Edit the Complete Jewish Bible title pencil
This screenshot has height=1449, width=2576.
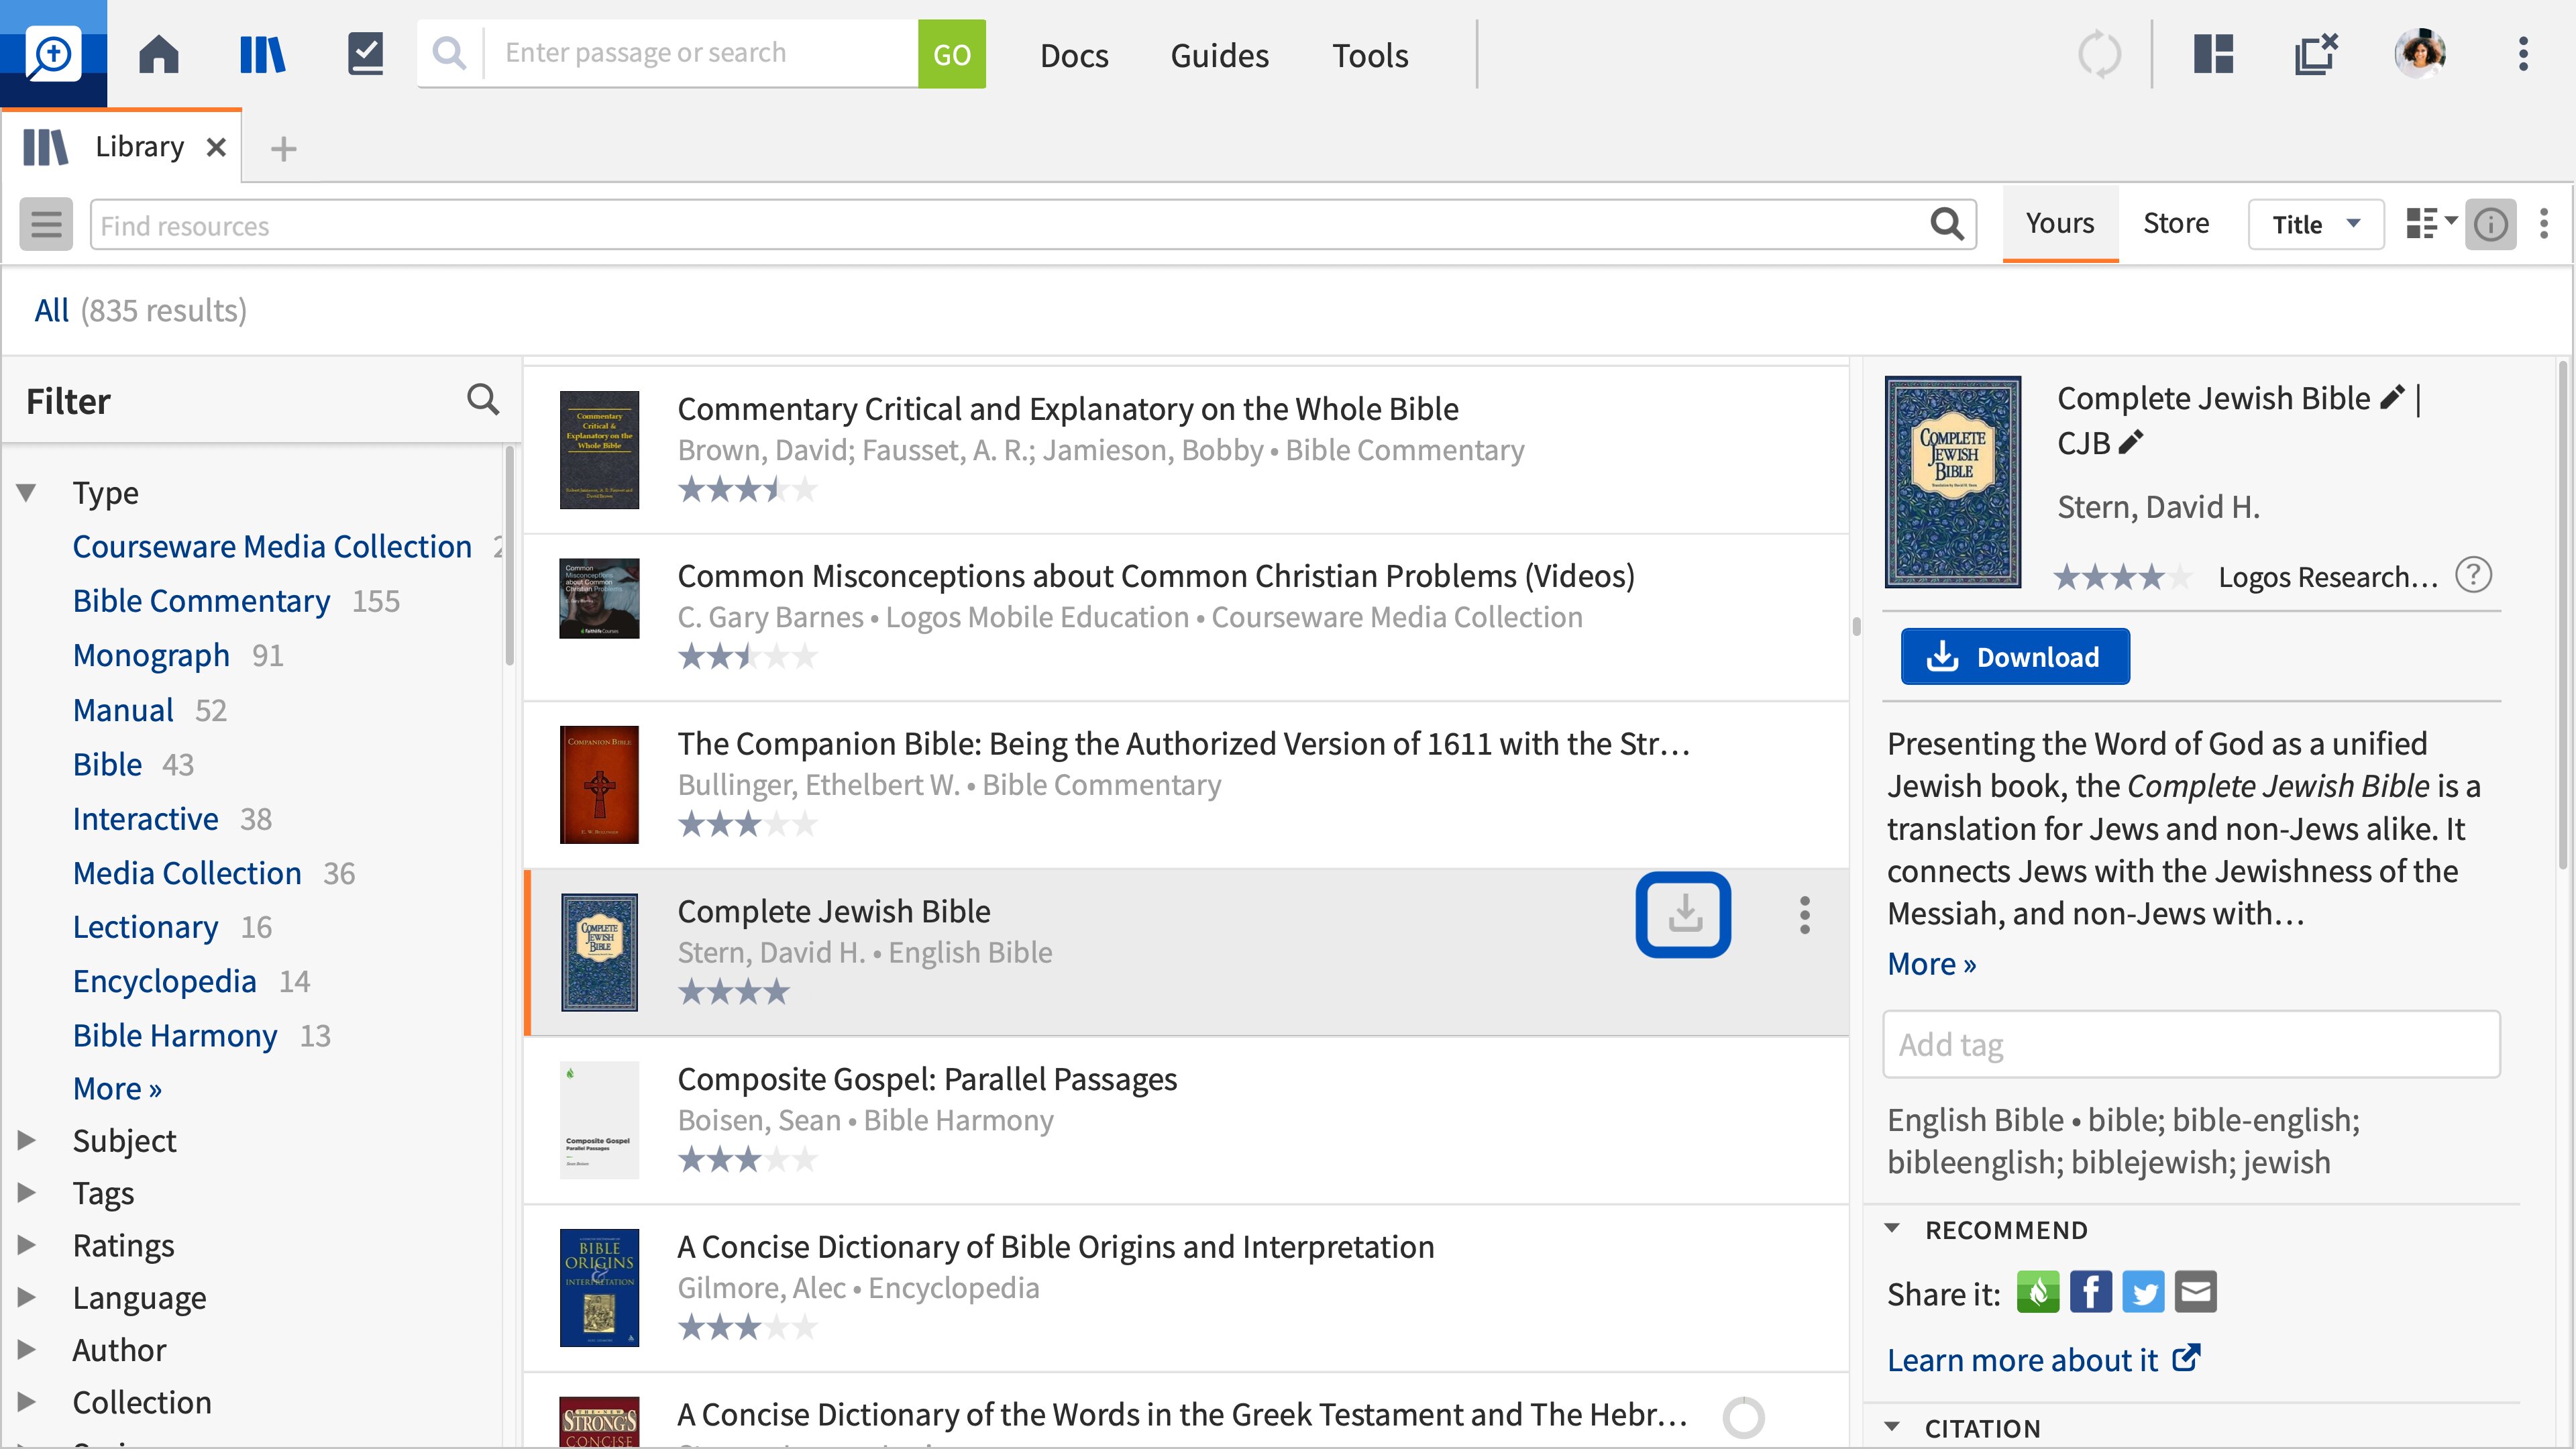coord(2392,397)
